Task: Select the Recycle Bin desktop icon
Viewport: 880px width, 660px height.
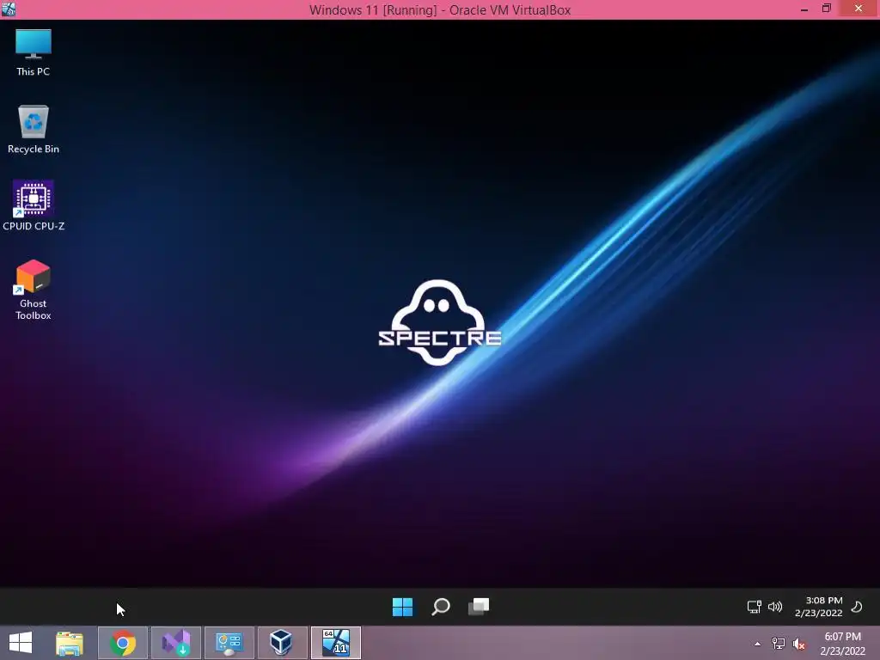Action: point(34,129)
